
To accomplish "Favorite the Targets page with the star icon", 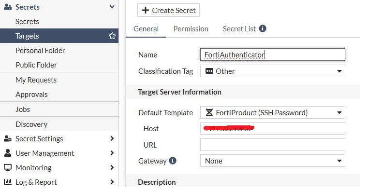I will coord(112,36).
